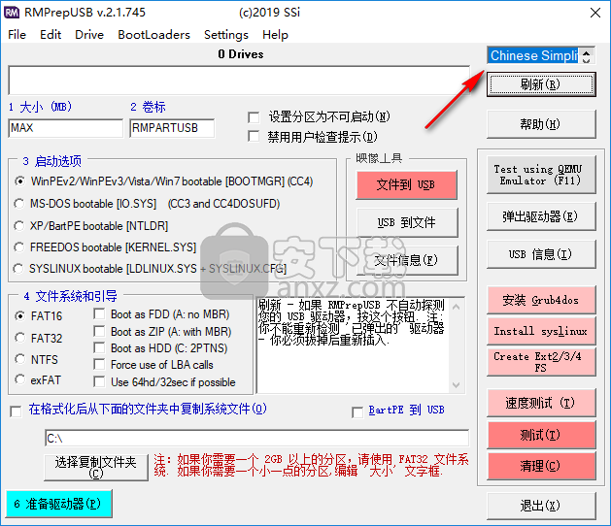Screen dimensions: 611x526
Task: Click the 弹出驱动器(E) eject button
Action: (541, 216)
